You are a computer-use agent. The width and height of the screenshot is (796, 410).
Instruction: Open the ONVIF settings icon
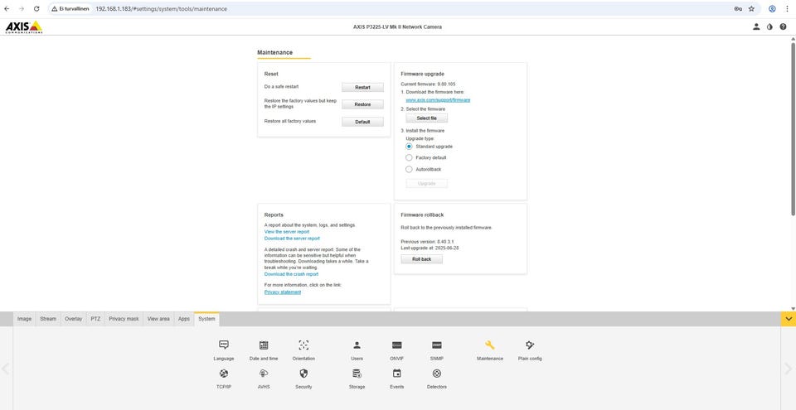click(x=396, y=345)
